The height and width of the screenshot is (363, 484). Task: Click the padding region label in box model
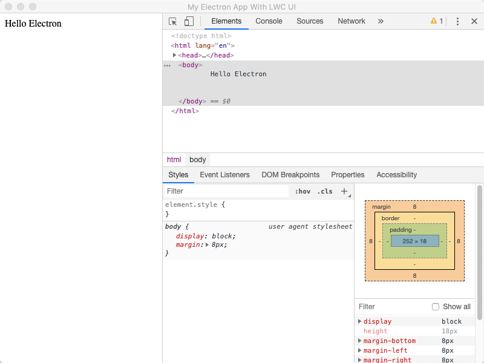pyautogui.click(x=401, y=230)
